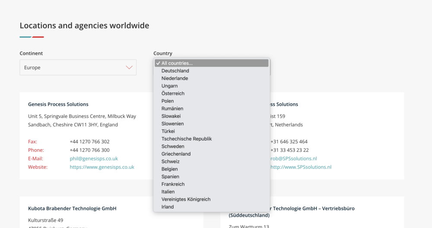432x228 pixels.
Task: Select Niederlande in the country list
Action: coord(175,78)
